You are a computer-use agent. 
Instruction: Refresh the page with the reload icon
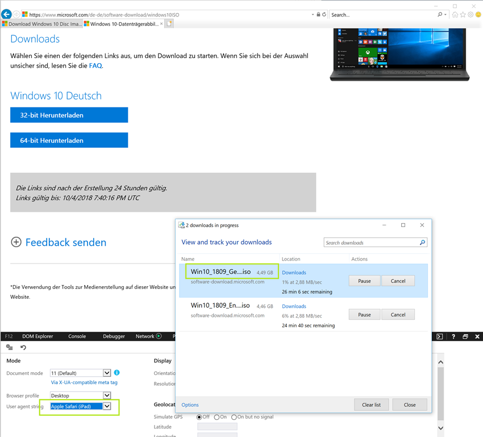point(324,14)
